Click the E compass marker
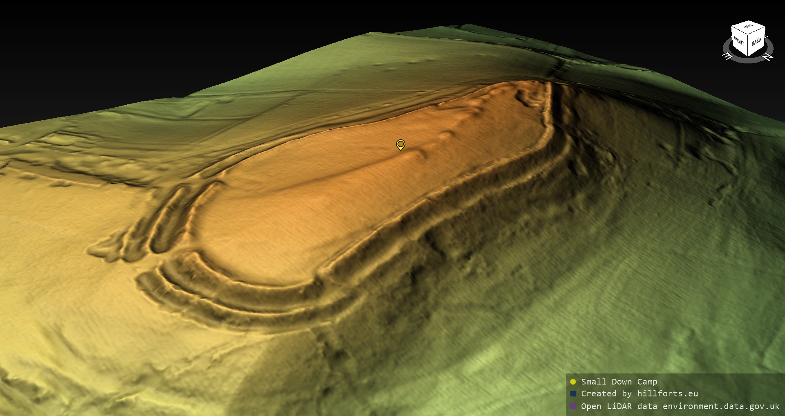Viewport: 785px width, 416px height. (x=727, y=56)
